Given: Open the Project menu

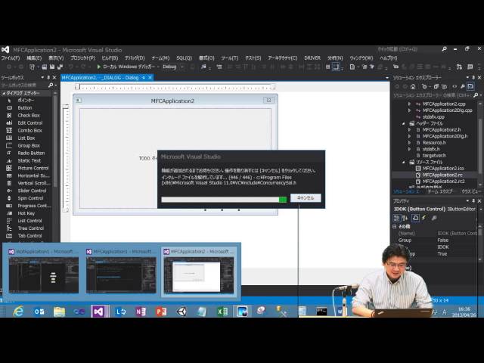Looking at the screenshot, I should [82, 58].
